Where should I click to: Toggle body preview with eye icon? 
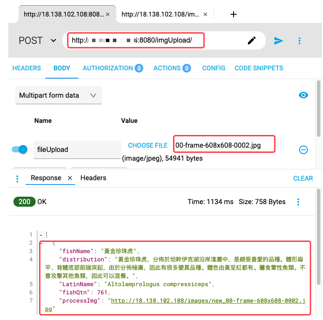[x=303, y=95]
